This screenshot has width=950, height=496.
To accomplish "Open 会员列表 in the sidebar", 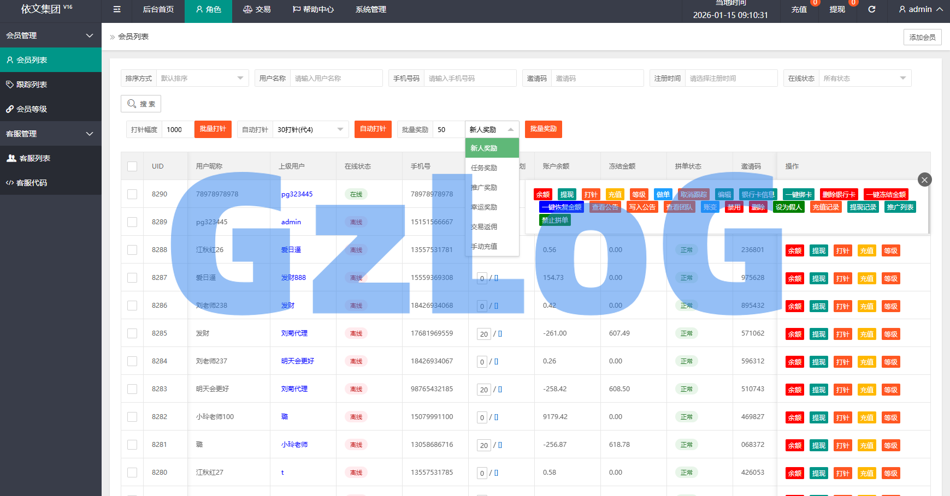I will 50,60.
